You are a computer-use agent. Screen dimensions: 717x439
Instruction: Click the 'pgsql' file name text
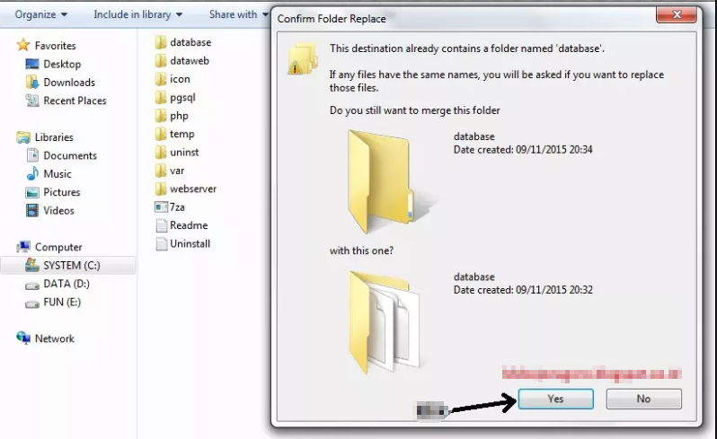click(182, 97)
